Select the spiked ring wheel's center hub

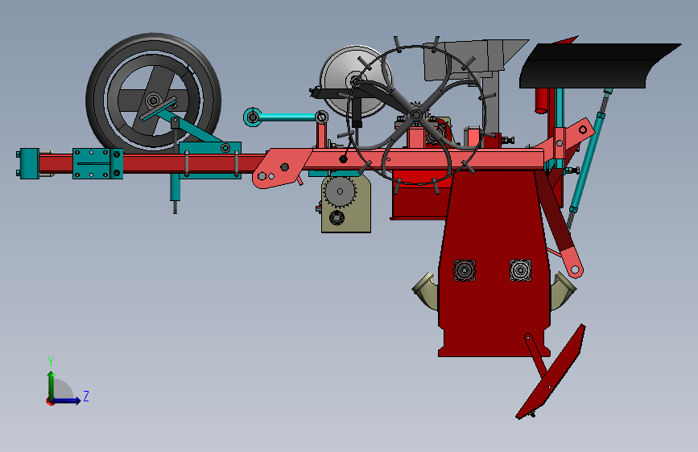coord(416,115)
